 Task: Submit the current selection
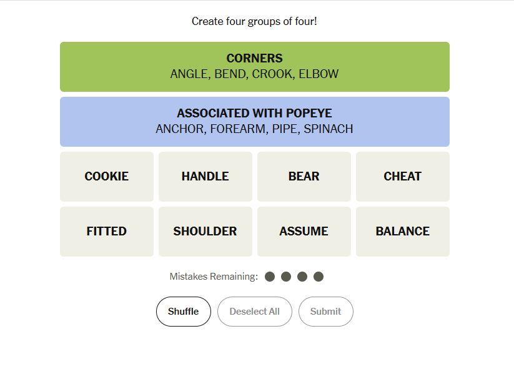click(x=326, y=312)
